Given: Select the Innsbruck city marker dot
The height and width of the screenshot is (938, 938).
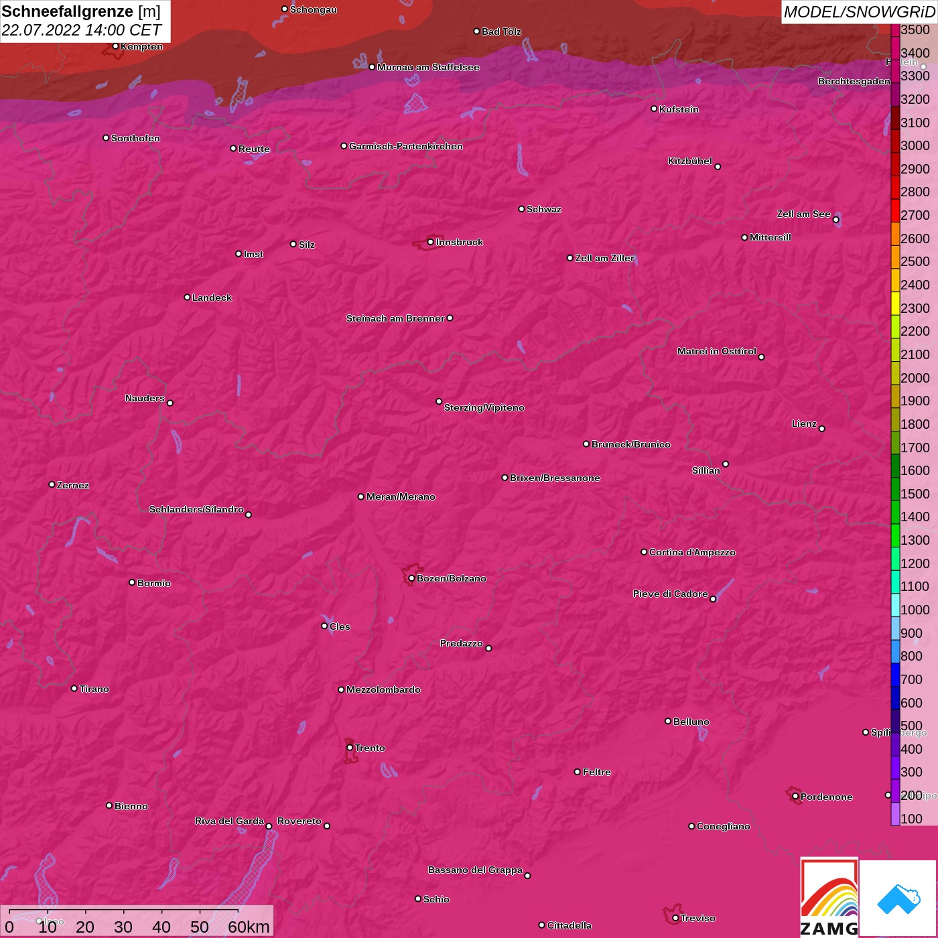Looking at the screenshot, I should click(x=430, y=242).
